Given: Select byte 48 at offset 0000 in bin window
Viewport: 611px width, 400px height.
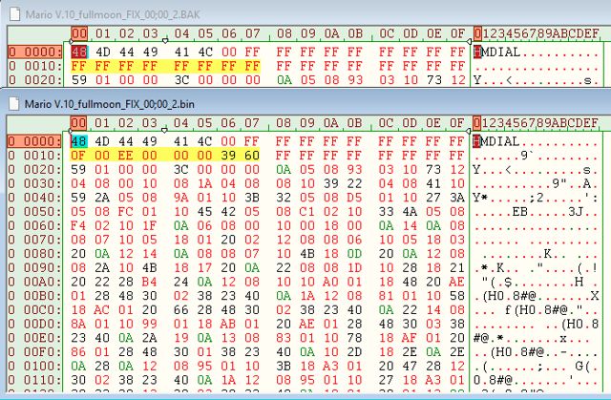Looking at the screenshot, I should point(78,141).
